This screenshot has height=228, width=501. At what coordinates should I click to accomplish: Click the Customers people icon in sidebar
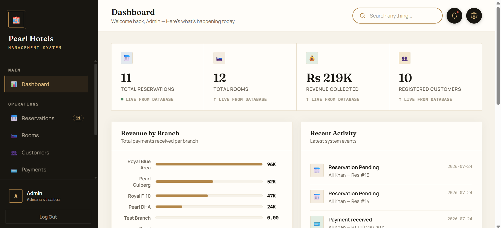tap(14, 153)
